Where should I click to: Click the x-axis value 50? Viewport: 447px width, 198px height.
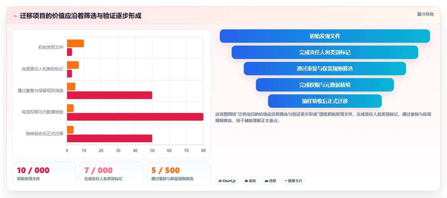click(x=152, y=150)
